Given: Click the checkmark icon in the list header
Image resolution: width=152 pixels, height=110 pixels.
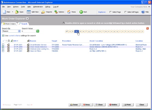Looking at the screenshot, I should (4, 41).
